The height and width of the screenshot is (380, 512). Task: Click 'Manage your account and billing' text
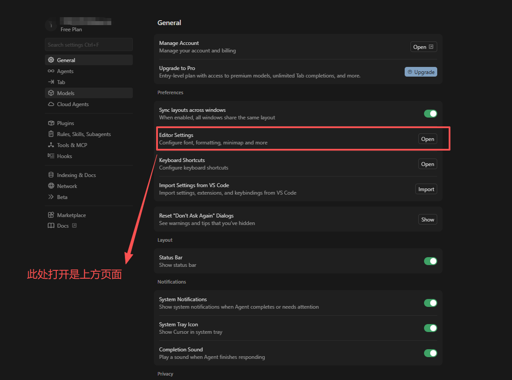tap(197, 51)
